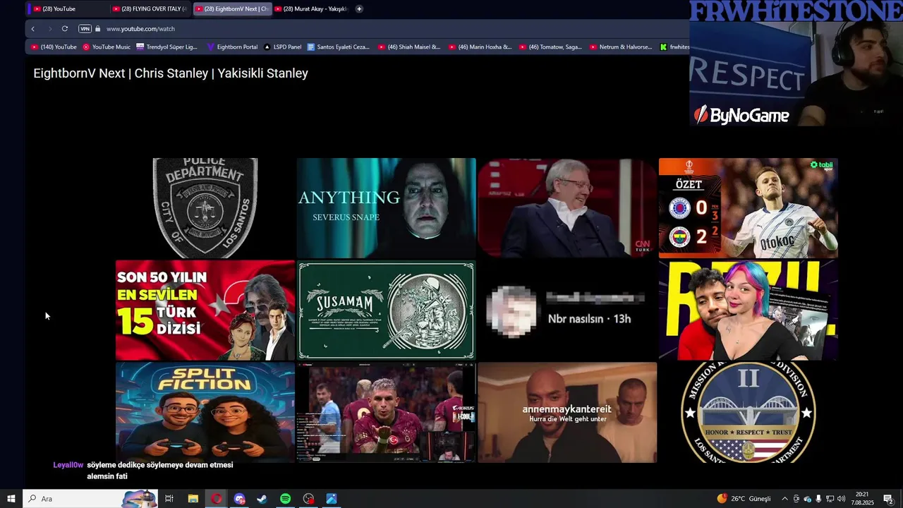Go back to the previous page
The image size is (903, 508).
click(x=32, y=29)
